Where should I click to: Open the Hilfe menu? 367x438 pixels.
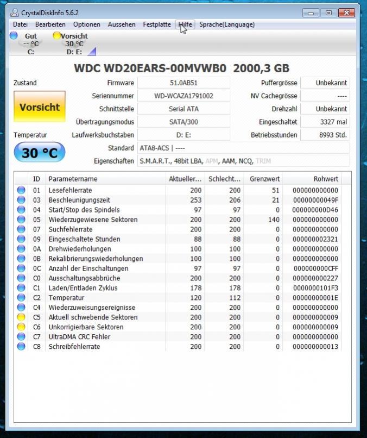[x=185, y=24]
